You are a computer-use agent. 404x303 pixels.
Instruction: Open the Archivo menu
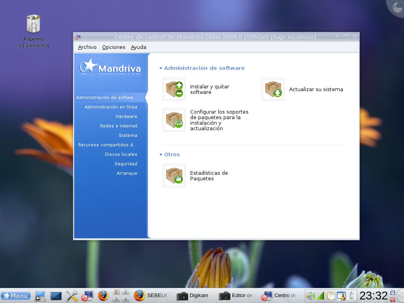(x=87, y=47)
